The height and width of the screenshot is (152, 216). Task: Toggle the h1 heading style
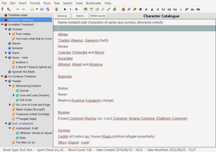[164, 9]
